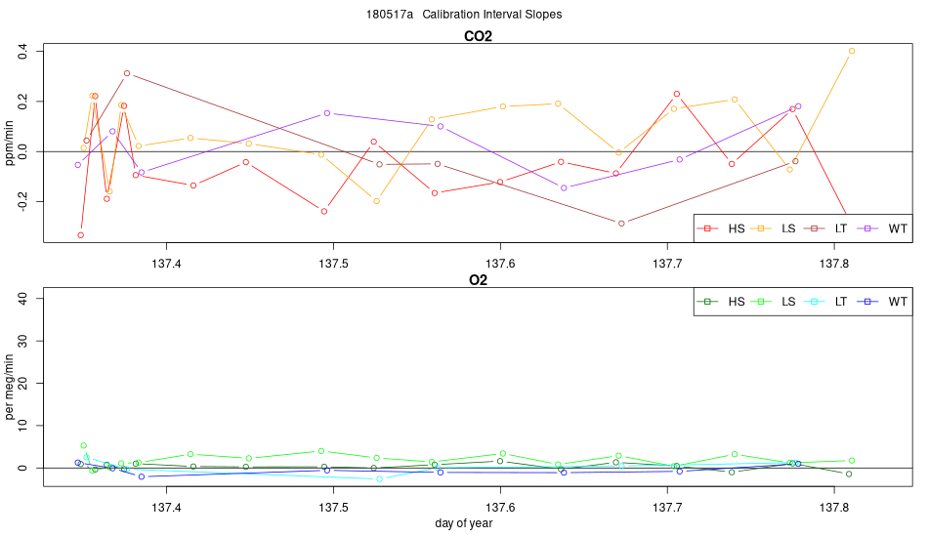This screenshot has height=537, width=928.
Task: Select the LT label in the CO2 legend
Action: [x=840, y=228]
